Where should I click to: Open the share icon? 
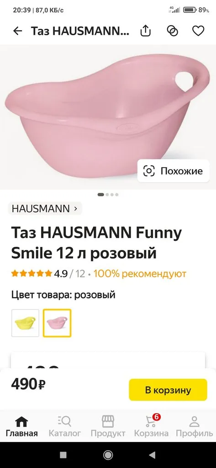coord(146,31)
